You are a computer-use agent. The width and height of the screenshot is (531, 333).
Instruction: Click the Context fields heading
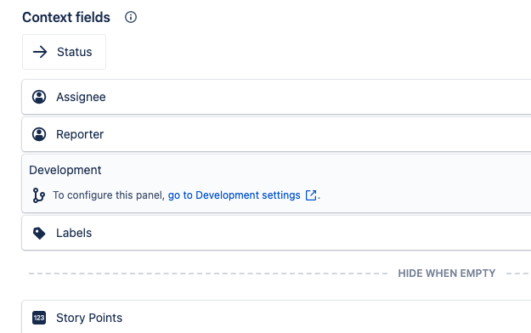point(66,17)
